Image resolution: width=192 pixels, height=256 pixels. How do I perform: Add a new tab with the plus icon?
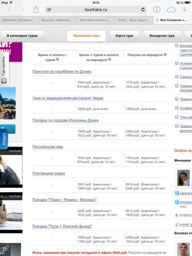click(184, 10)
